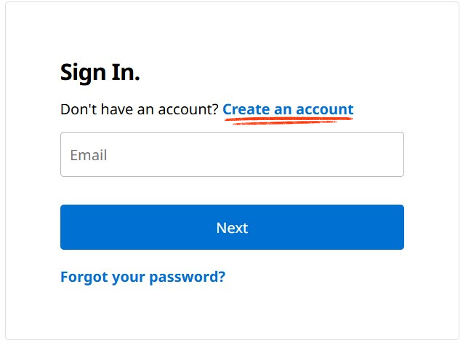Screen dimensions: 463x343
Task: Hit the wide Next button
Action: (232, 227)
